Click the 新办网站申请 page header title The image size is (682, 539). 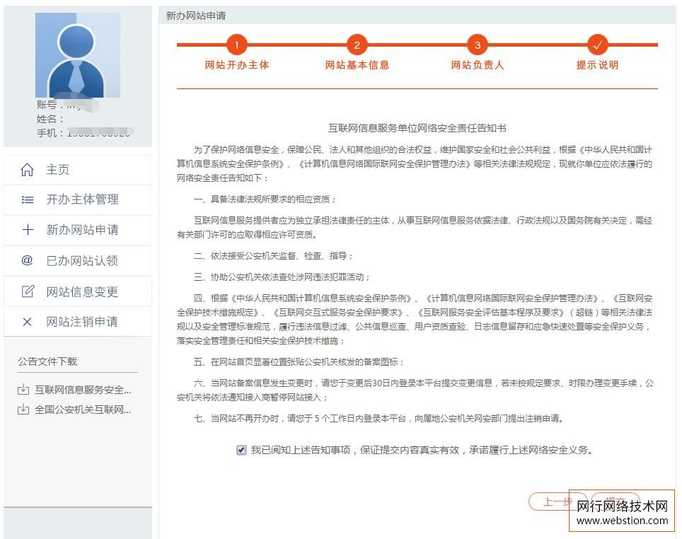coord(196,16)
